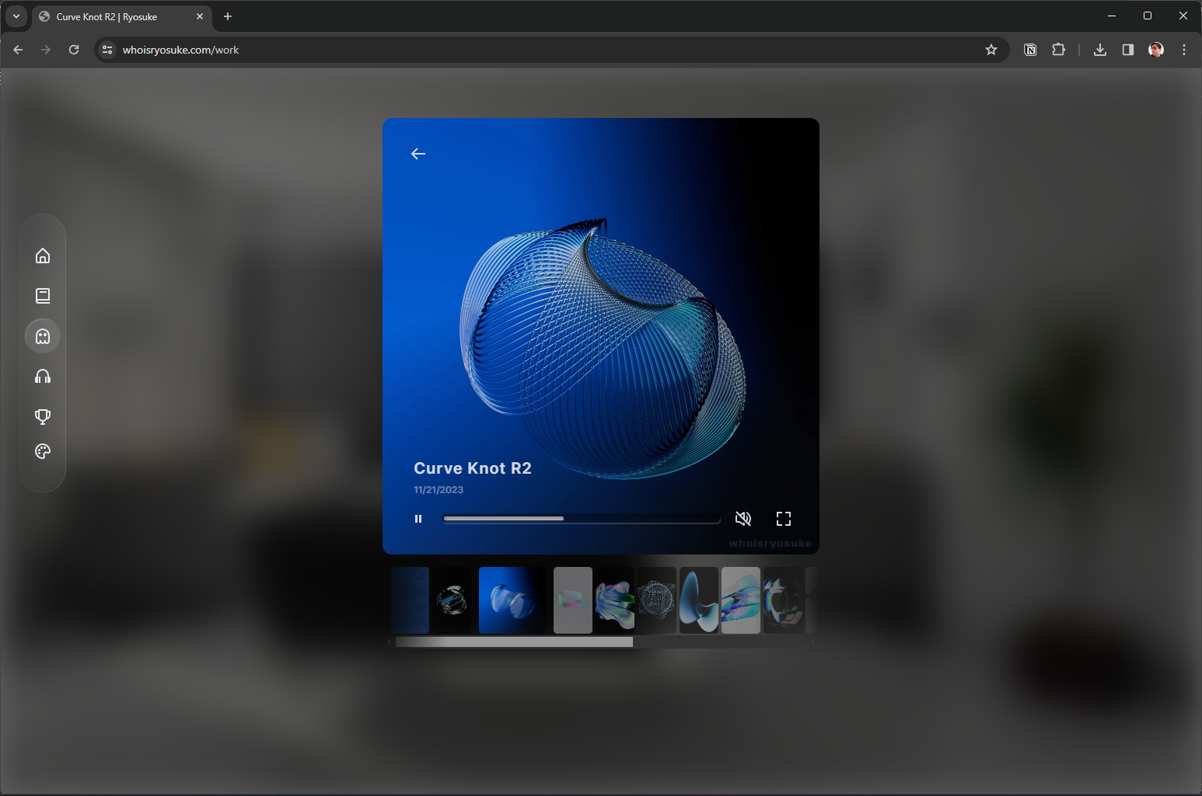This screenshot has width=1202, height=796.
Task: Bookmark this page with the star icon
Action: click(991, 49)
